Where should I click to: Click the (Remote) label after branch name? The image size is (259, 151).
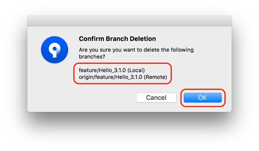155,77
